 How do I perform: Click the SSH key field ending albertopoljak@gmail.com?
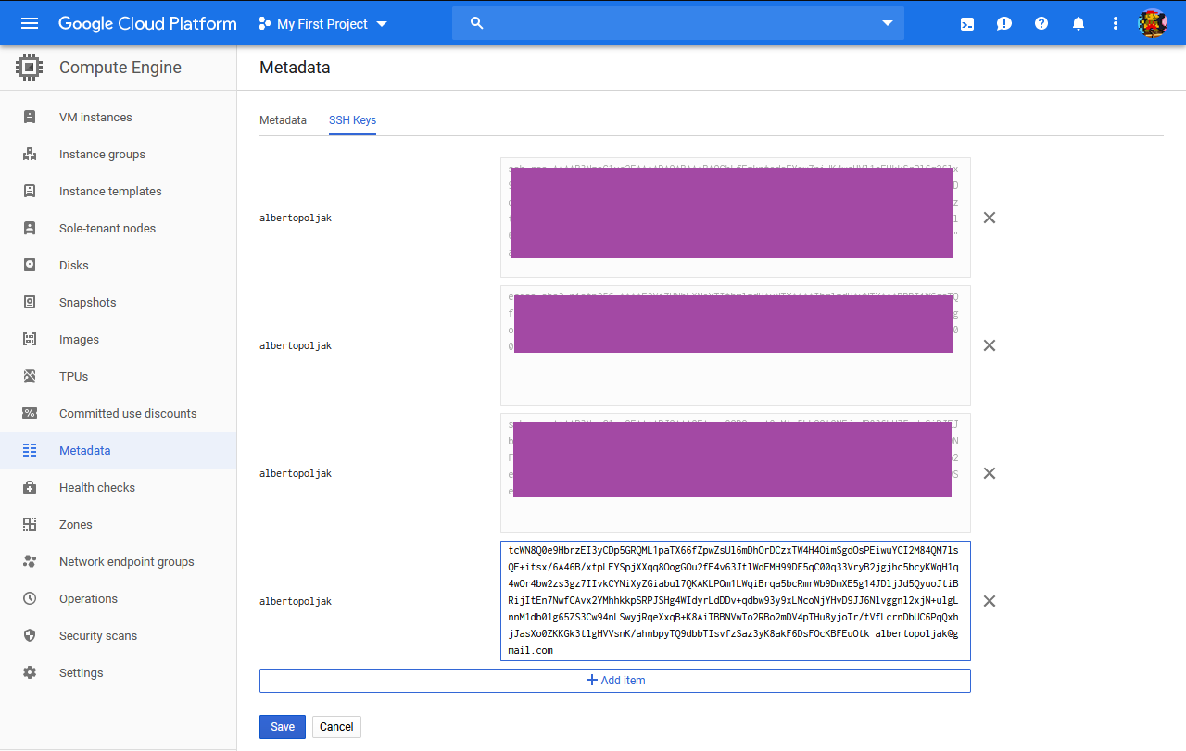(x=736, y=601)
